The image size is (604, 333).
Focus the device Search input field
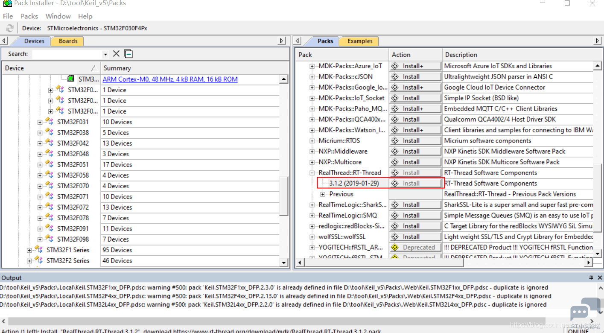point(67,54)
